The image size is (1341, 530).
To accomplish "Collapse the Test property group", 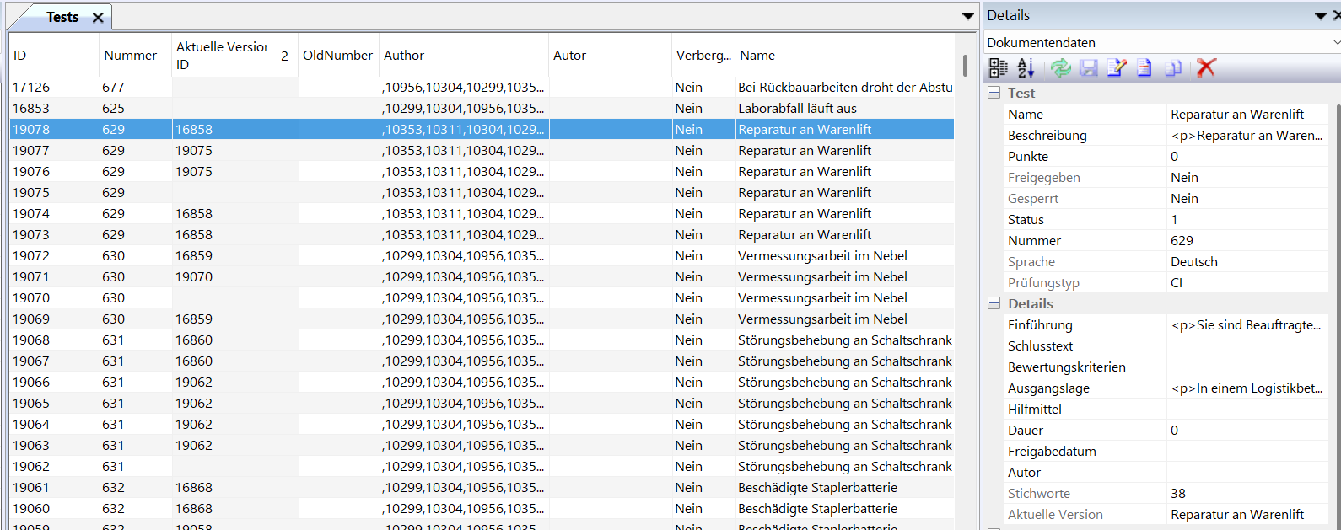I will 994,93.
